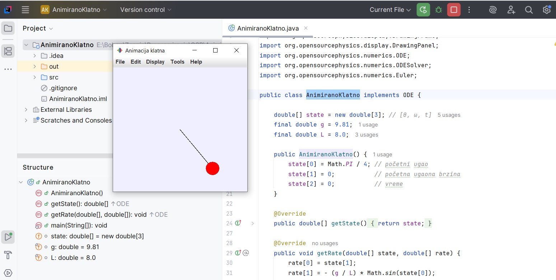Open the Run tool window icon
556x280 pixels.
point(8,237)
